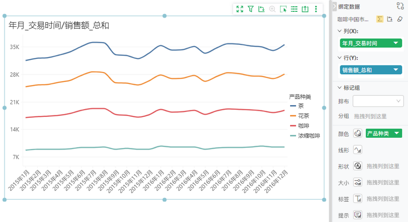The height and width of the screenshot is (222, 408).
Task: Click the 28K y-axis label
Action: click(15, 74)
